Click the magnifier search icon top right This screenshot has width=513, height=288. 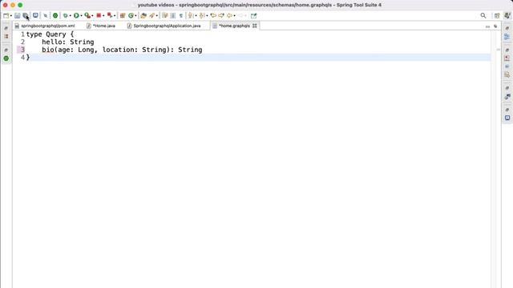coord(483,15)
